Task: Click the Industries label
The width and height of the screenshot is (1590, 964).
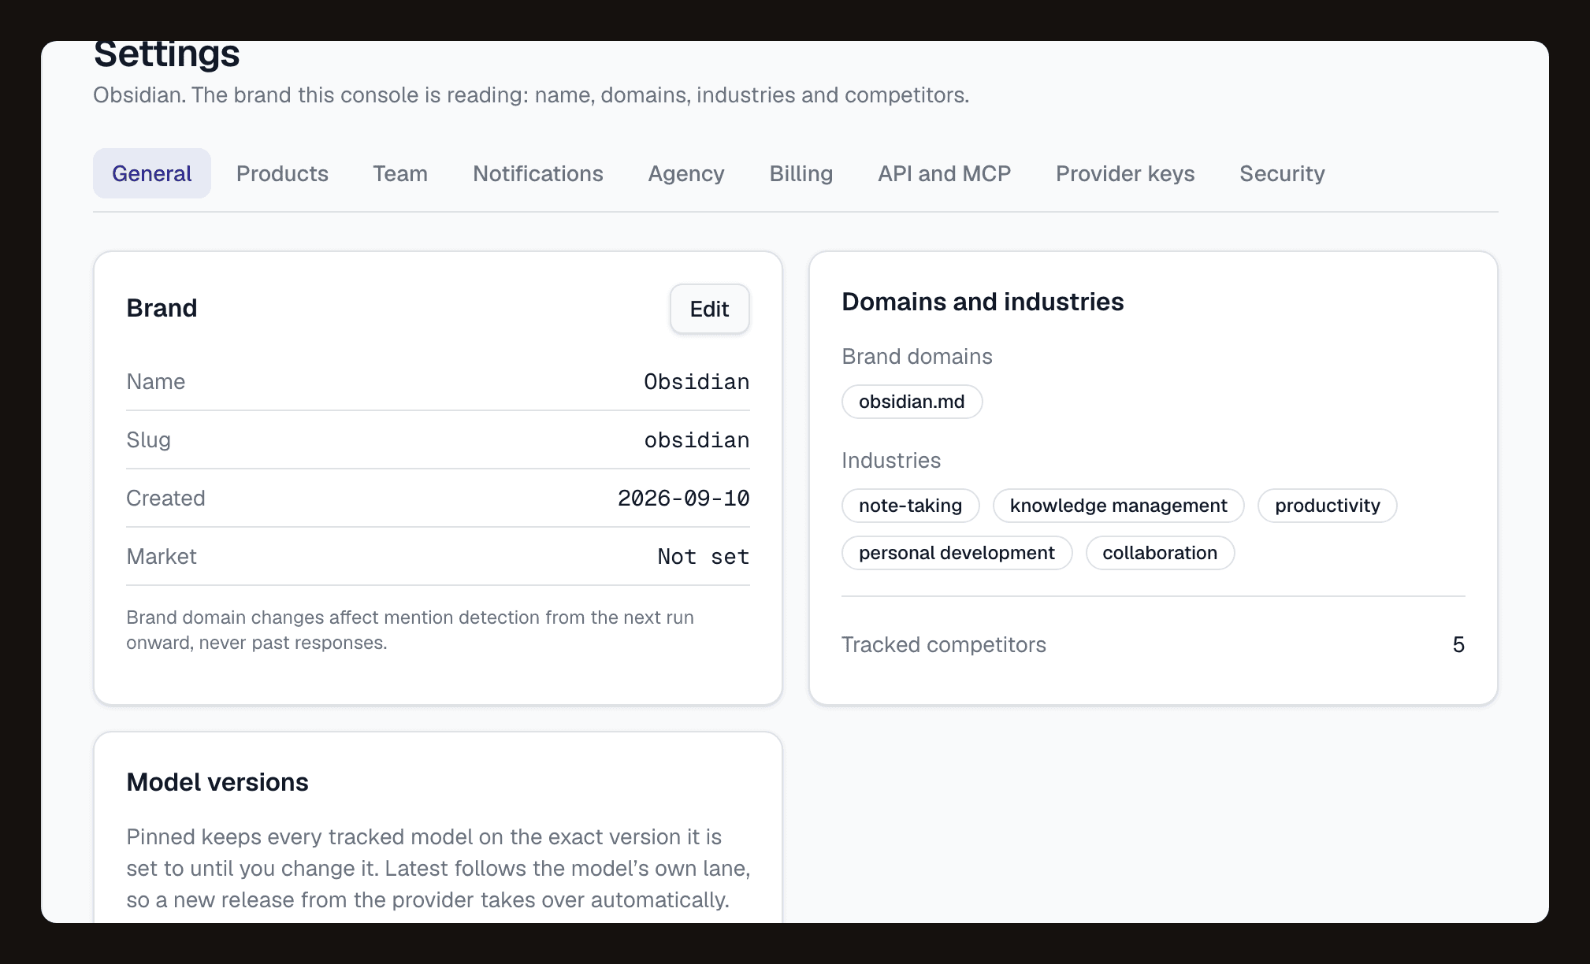Action: click(890, 461)
